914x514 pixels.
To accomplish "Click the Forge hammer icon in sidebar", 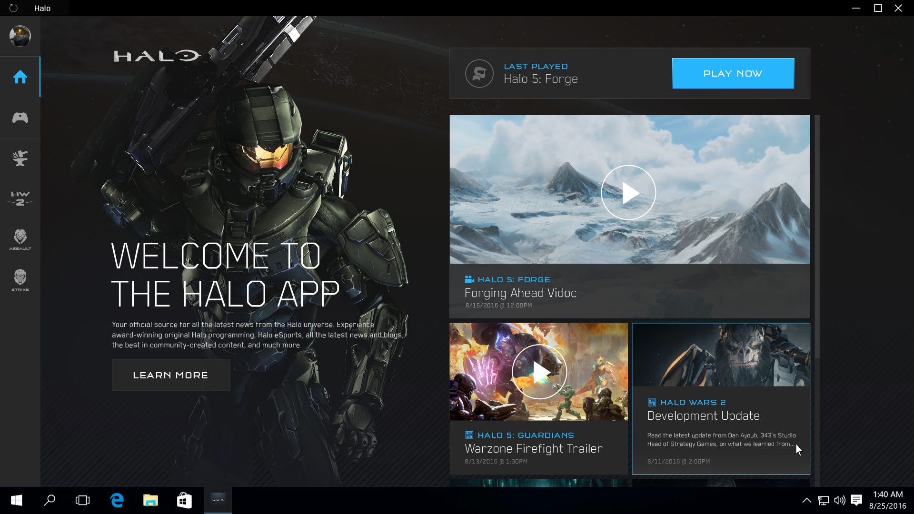I will click(x=20, y=158).
